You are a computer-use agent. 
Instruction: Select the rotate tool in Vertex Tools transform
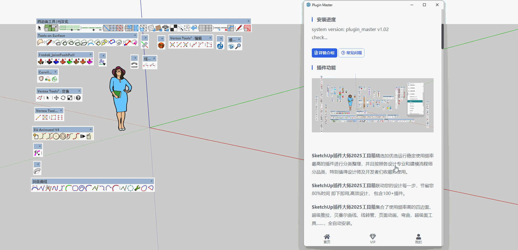pos(63,98)
